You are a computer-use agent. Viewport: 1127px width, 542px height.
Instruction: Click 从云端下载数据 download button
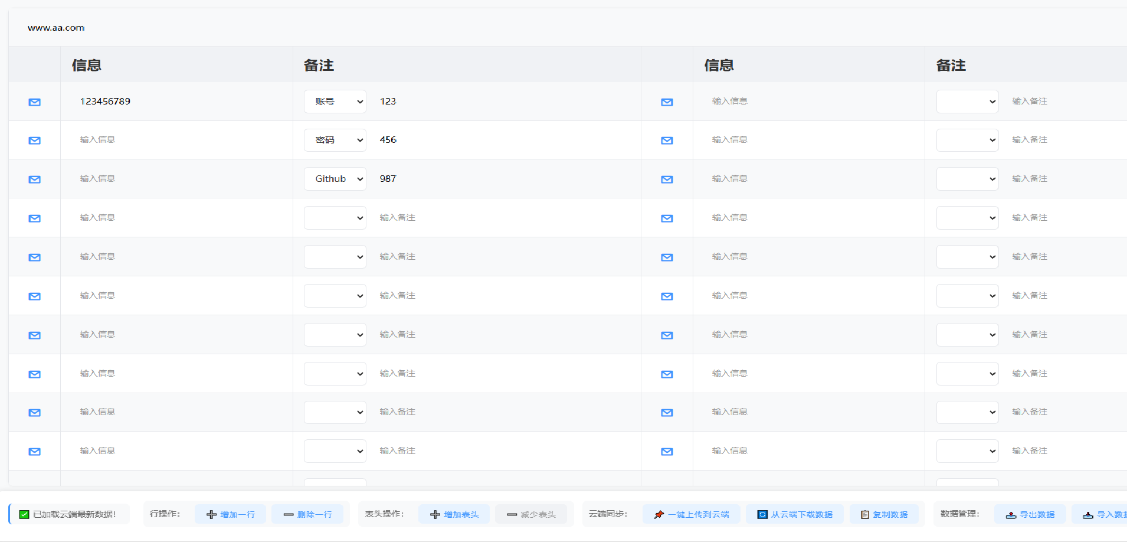(795, 514)
